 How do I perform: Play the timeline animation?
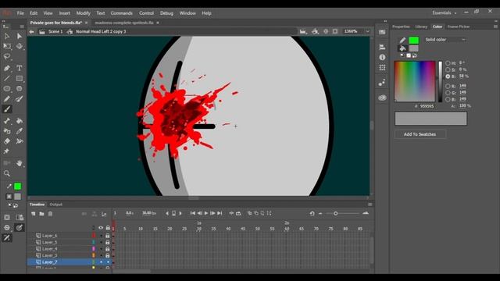pyautogui.click(x=206, y=213)
